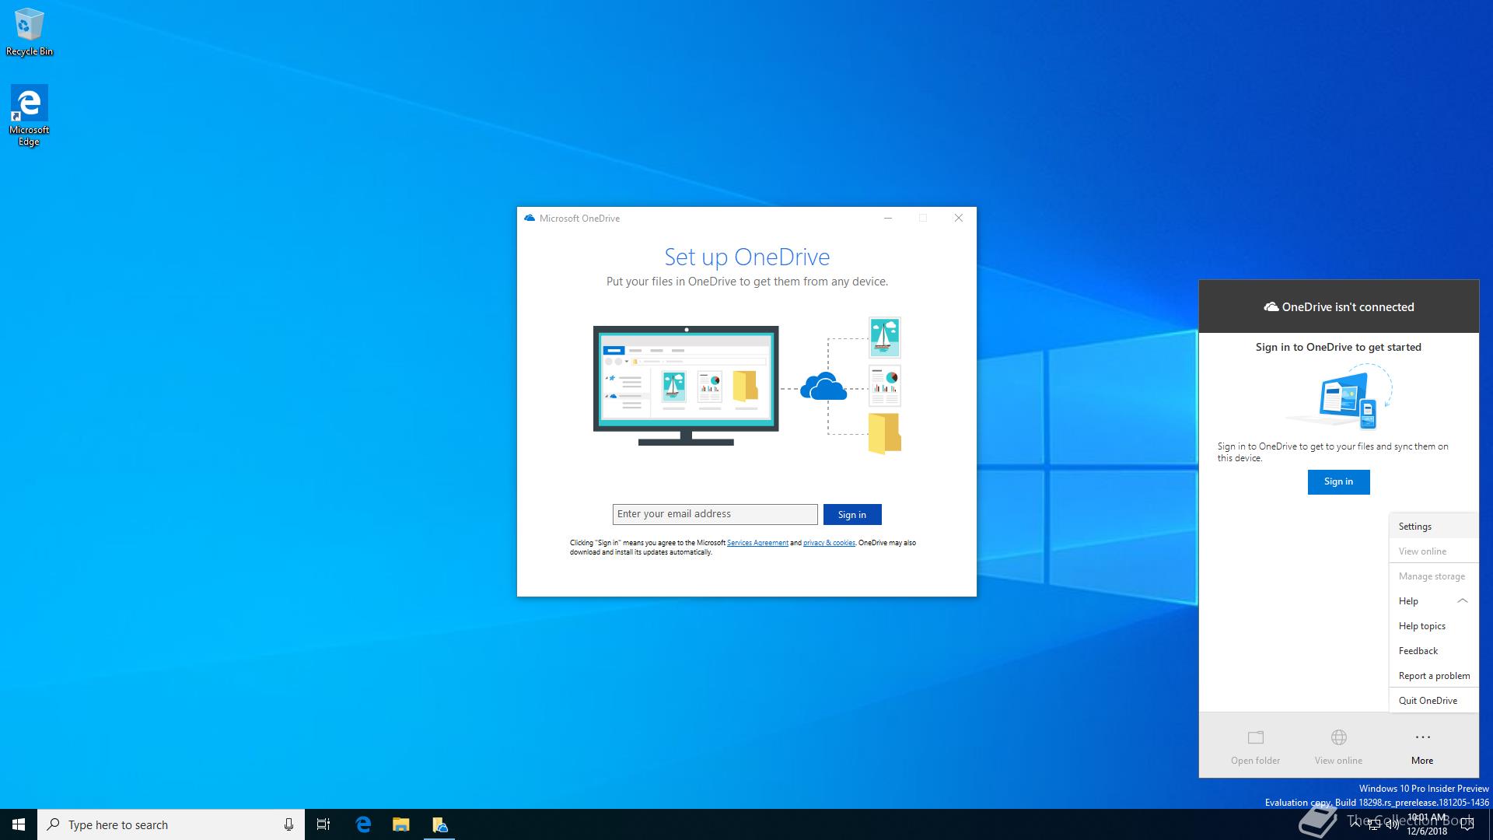Viewport: 1493px width, 840px height.
Task: Minimize the Microsoft OneDrive window
Action: [x=887, y=219]
